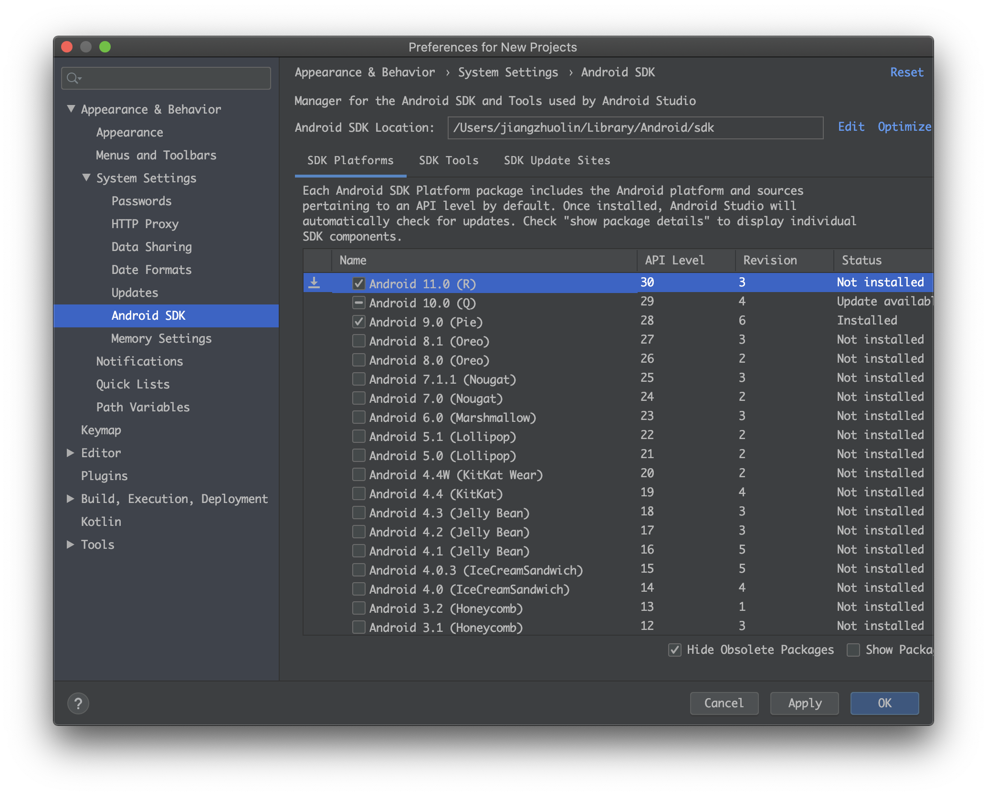Screen dimensions: 987x796
Task: Open Data Sharing settings
Action: pyautogui.click(x=151, y=247)
